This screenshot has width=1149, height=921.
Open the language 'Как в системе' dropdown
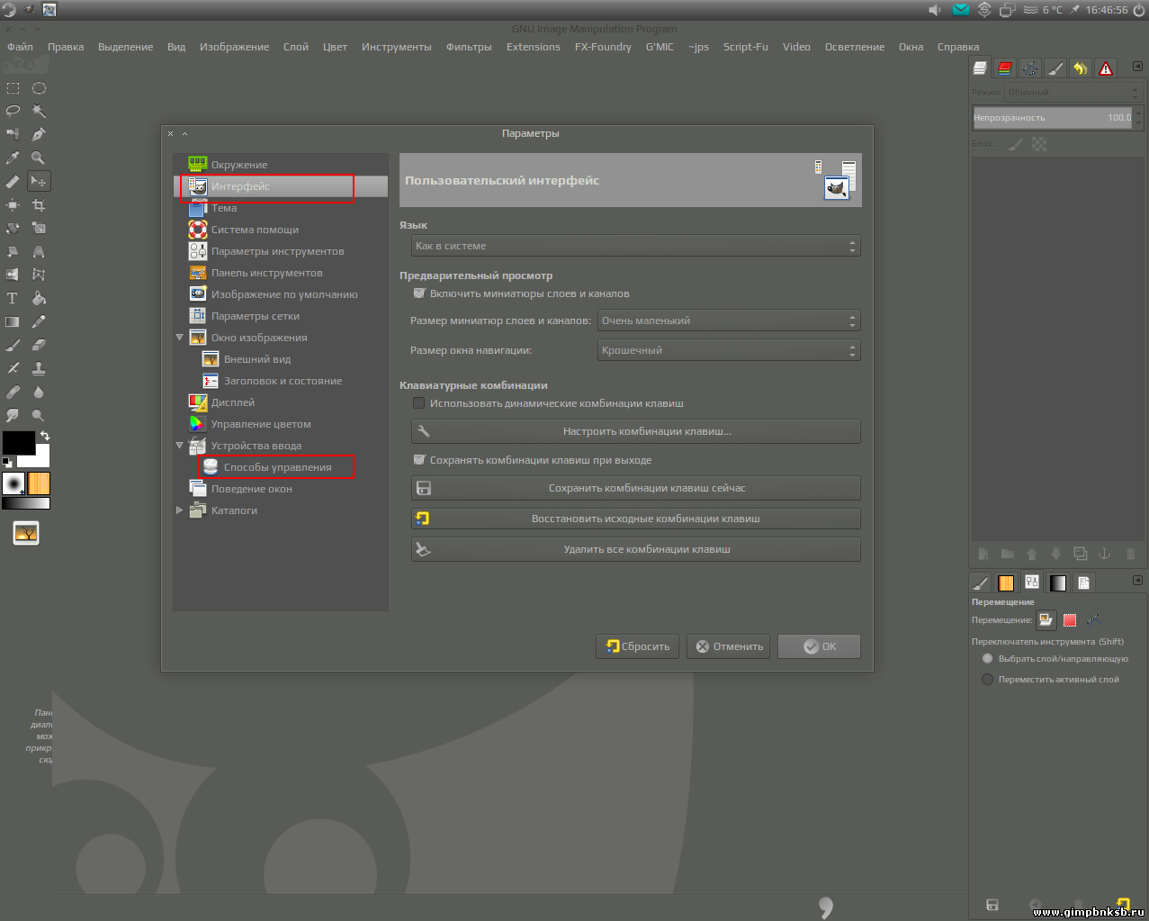pos(636,246)
